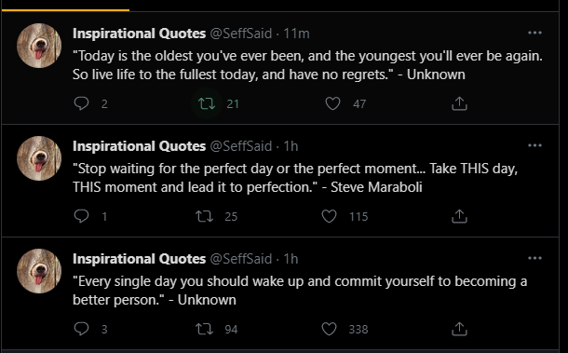Like the tweet with 338 likes

pyautogui.click(x=330, y=329)
